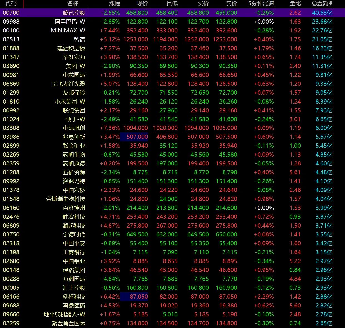Viewport: 345px width, 328px height.
Task: Click 再鼎医药 volume ratio 5.60
Action: point(295,306)
